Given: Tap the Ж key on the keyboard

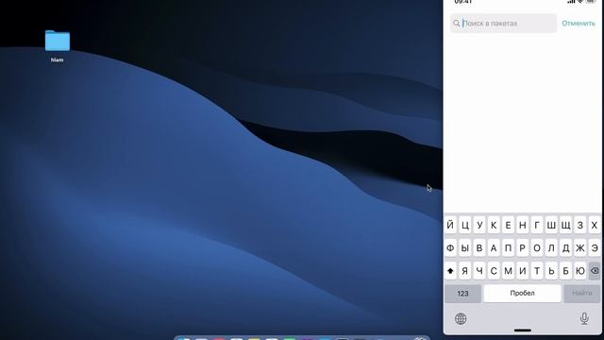Looking at the screenshot, I should pyautogui.click(x=580, y=248).
